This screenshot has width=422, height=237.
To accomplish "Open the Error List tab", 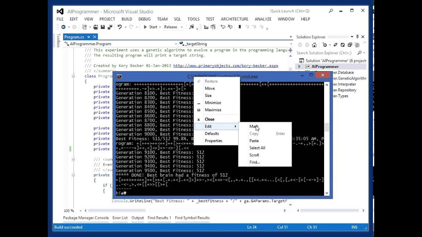I will coord(120,218).
